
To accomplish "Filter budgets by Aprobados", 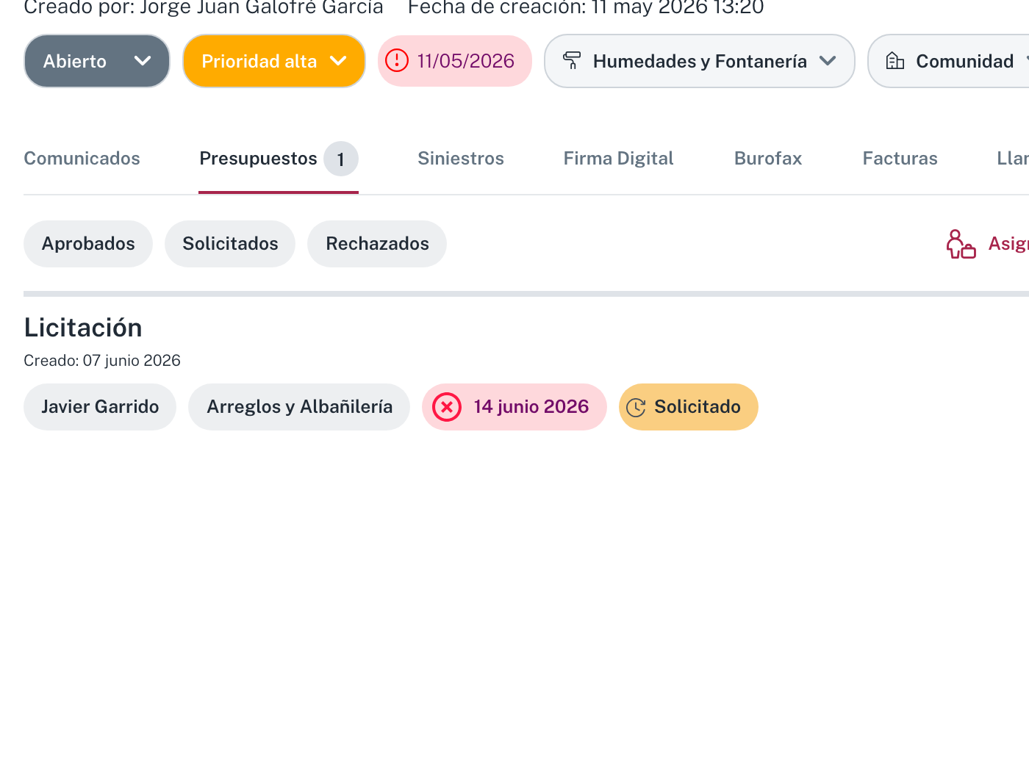I will pyautogui.click(x=88, y=244).
